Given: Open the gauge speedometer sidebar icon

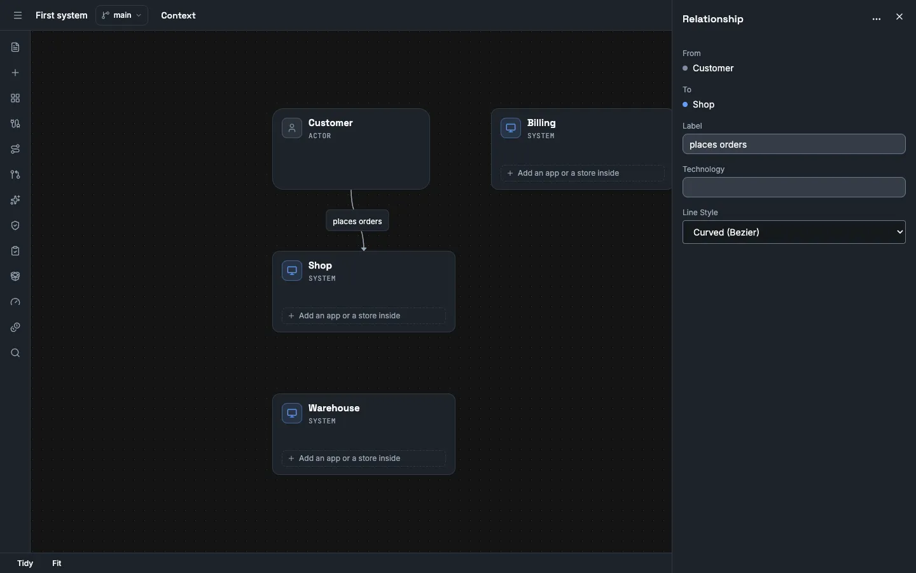Looking at the screenshot, I should [15, 302].
